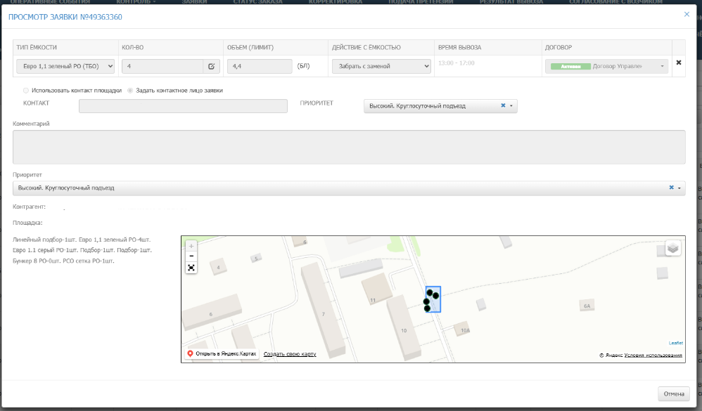Select 'Использовать контакт площадки' radio option
The width and height of the screenshot is (702, 411).
point(27,91)
